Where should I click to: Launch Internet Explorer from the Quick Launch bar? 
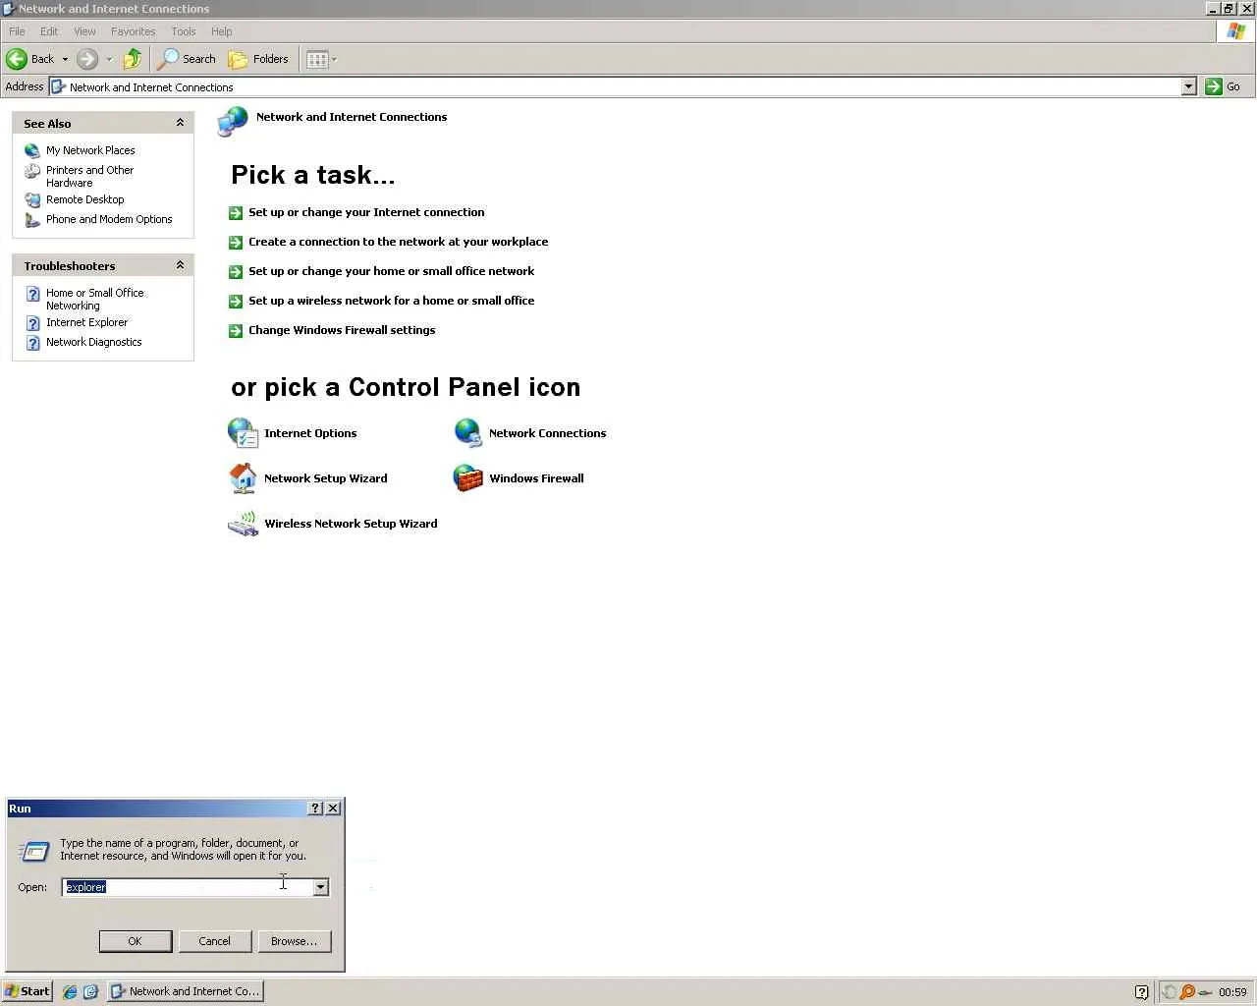tap(70, 991)
